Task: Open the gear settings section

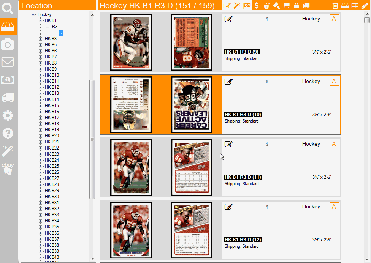Action: (x=8, y=115)
